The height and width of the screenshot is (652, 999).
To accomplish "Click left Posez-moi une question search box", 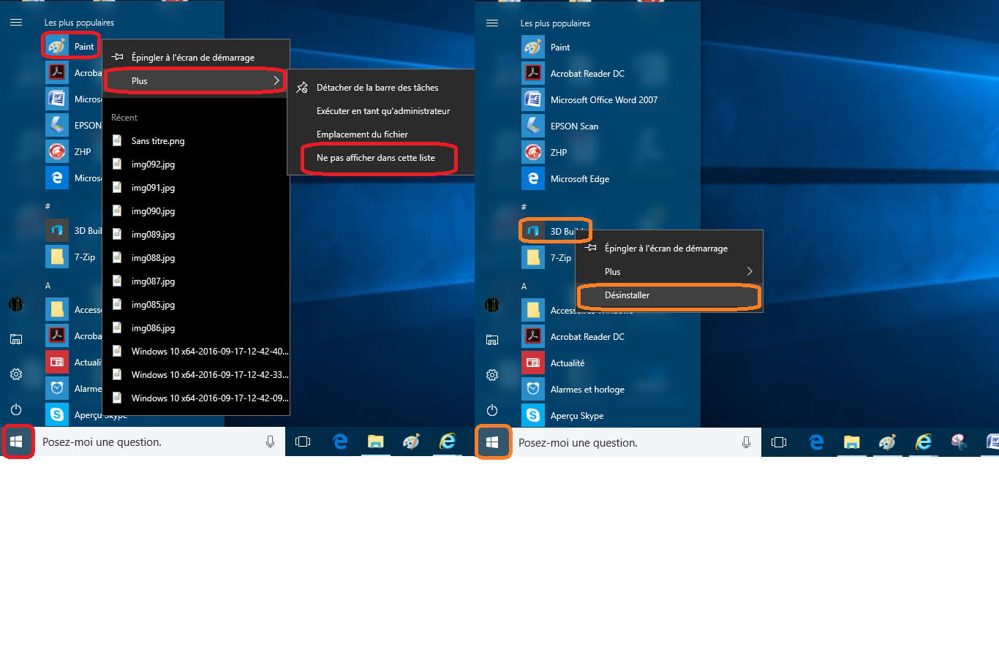I will pos(159,441).
